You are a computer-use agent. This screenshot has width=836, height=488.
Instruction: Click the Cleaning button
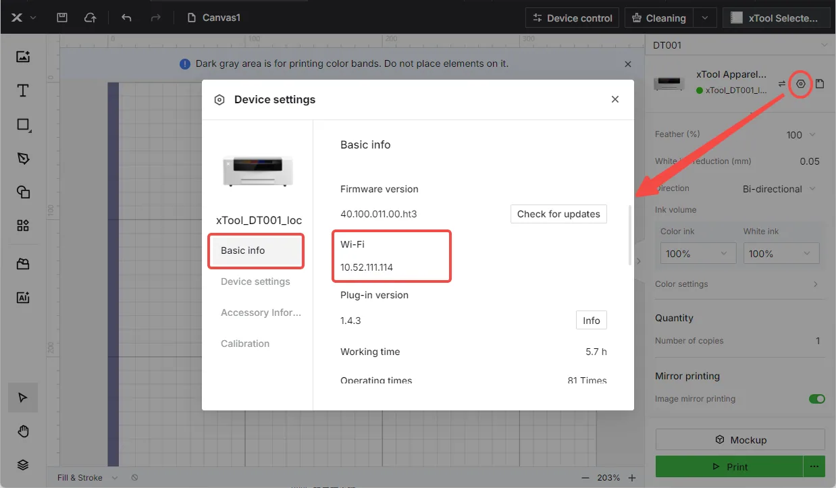pyautogui.click(x=660, y=18)
